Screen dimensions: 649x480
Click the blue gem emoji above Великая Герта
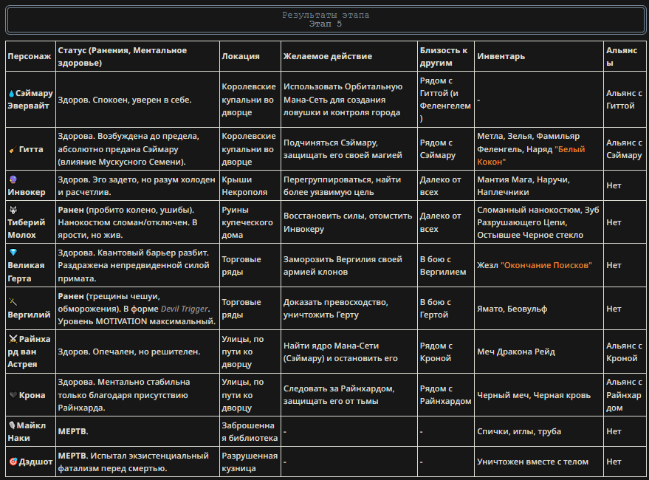[13, 253]
